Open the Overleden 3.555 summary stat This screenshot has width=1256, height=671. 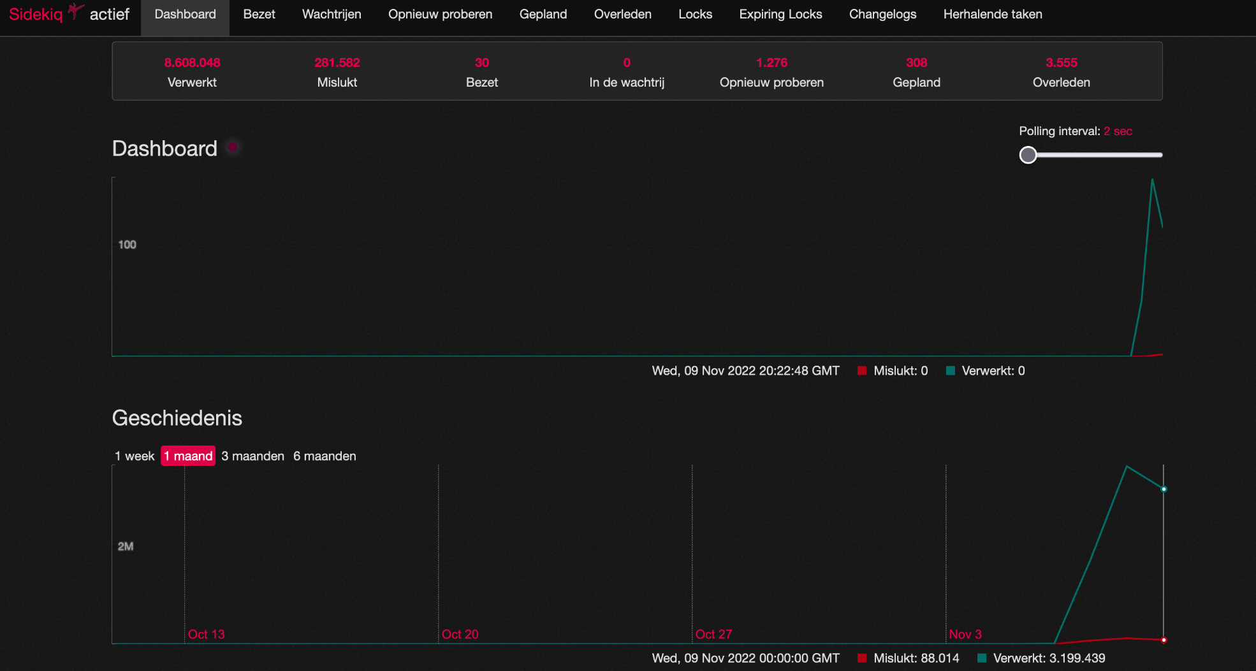1061,72
